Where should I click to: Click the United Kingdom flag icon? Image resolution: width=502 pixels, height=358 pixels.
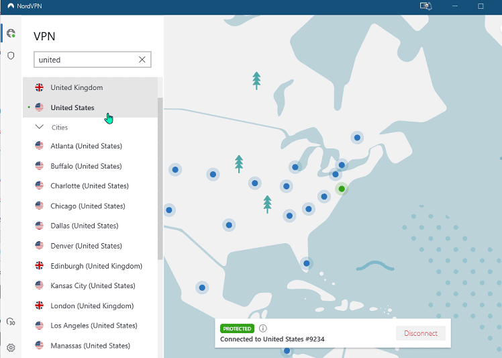[40, 87]
